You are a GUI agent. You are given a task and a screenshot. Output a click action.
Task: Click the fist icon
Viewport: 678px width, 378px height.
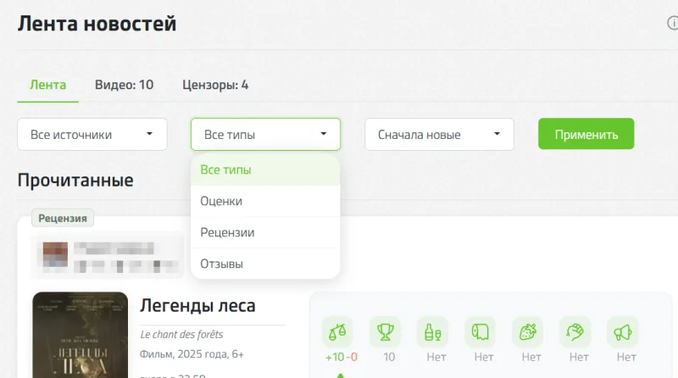pos(575,332)
